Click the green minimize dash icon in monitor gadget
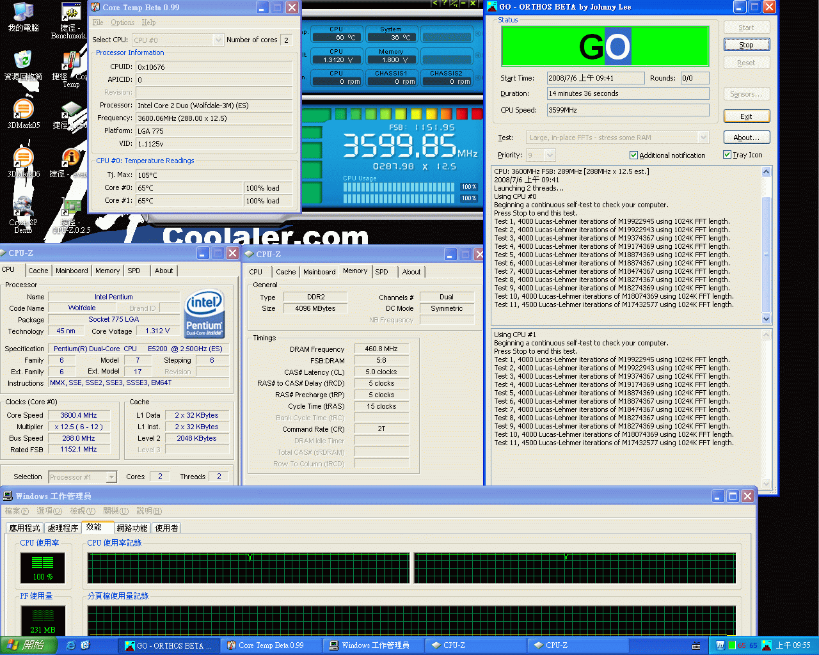Viewport: 819px width, 655px height. pos(463,3)
